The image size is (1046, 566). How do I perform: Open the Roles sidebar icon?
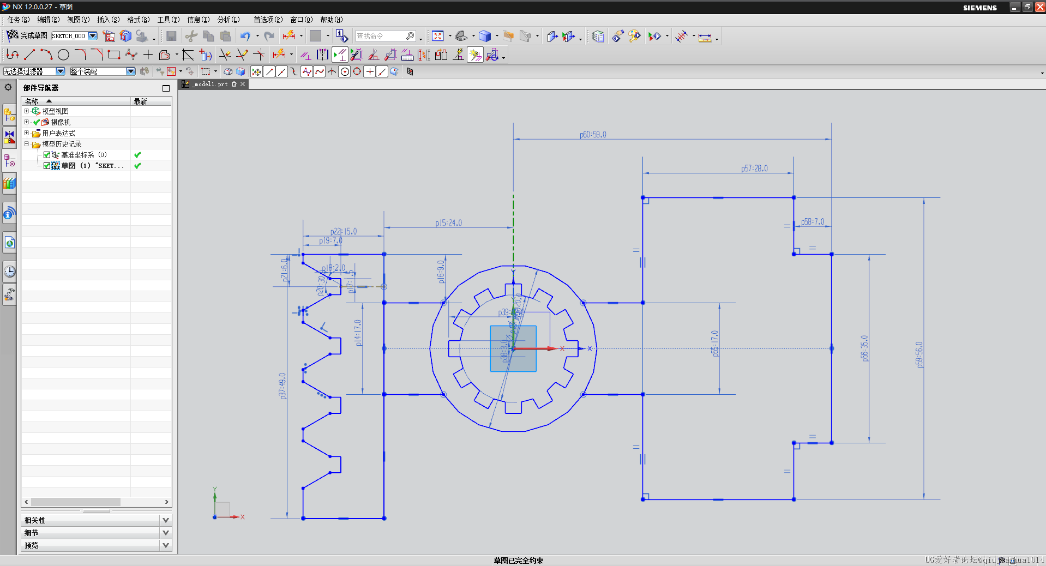pyautogui.click(x=9, y=295)
